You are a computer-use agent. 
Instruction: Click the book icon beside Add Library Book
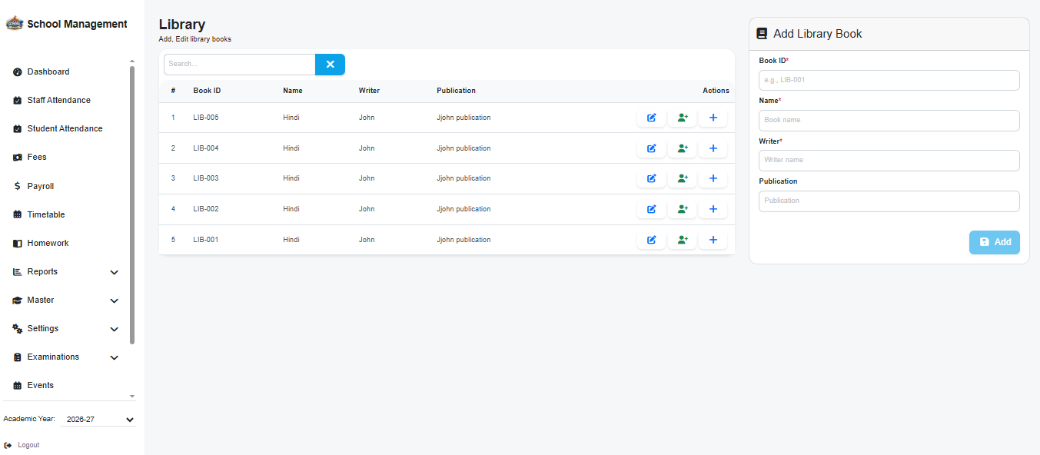tap(762, 34)
